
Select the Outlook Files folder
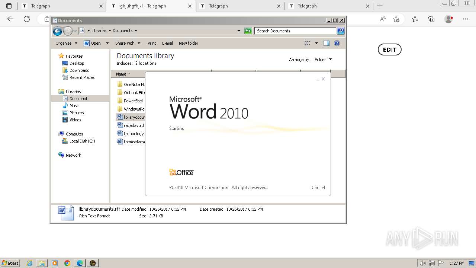131,93
